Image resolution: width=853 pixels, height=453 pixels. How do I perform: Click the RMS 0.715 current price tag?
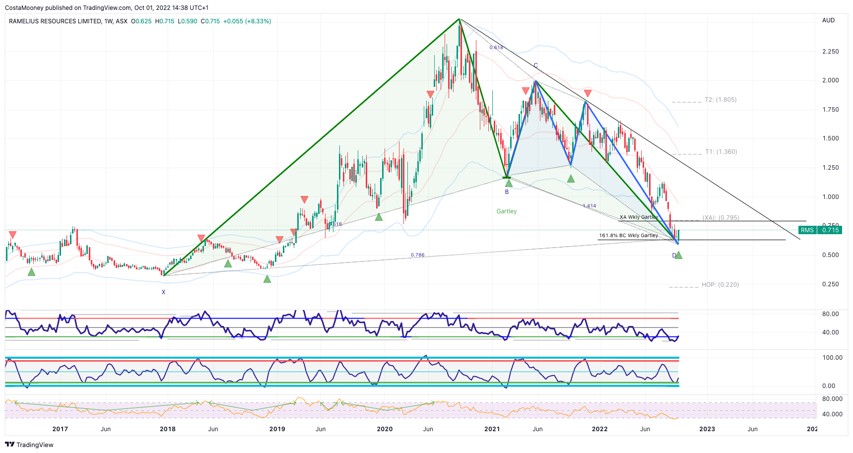(x=820, y=230)
